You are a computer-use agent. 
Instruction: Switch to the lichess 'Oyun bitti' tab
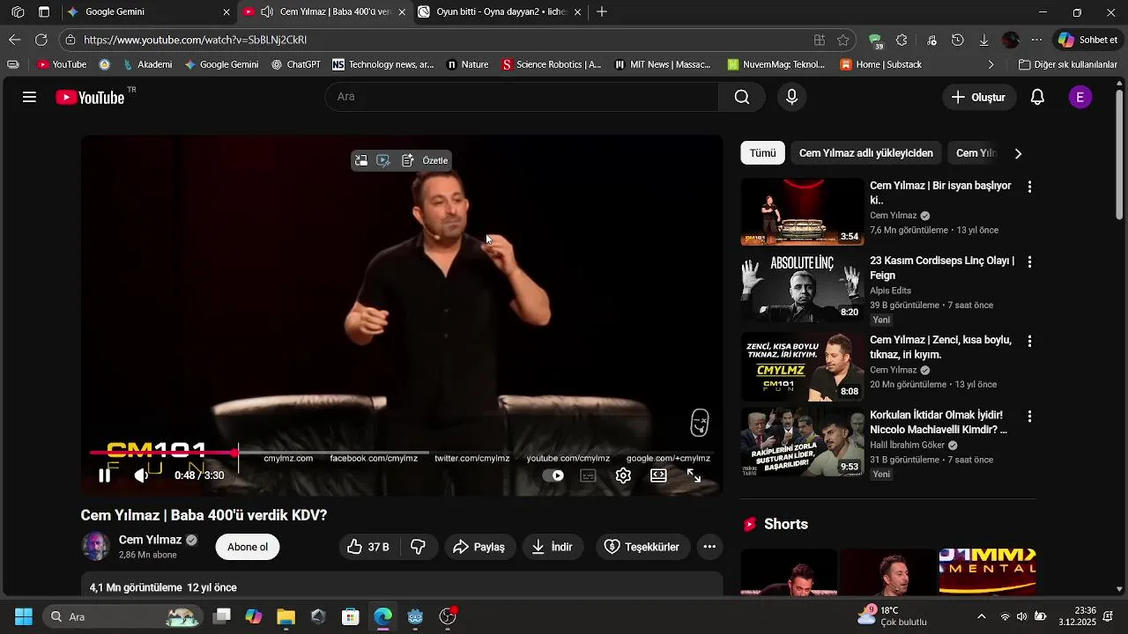coord(500,12)
